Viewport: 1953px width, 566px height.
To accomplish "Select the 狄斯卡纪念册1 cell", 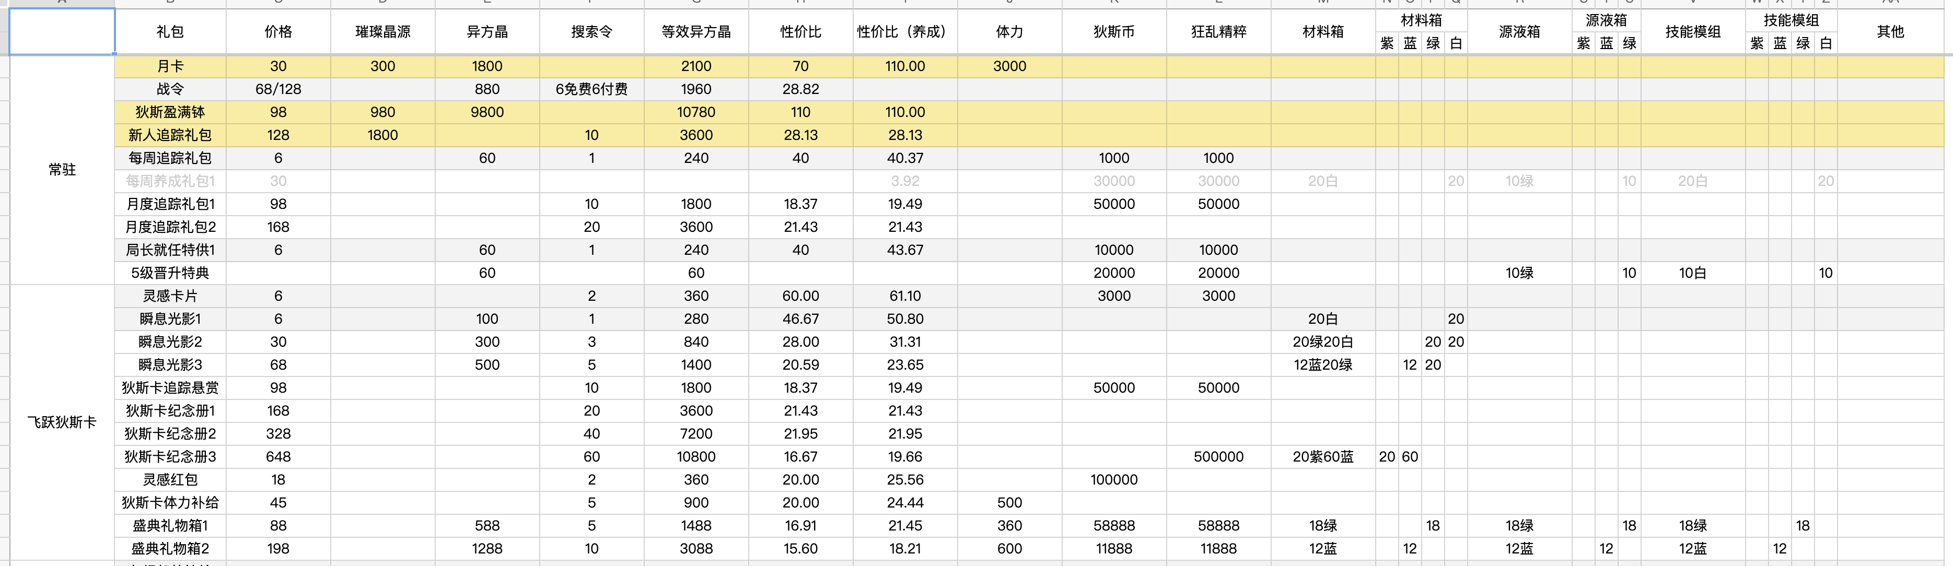I will 170,411.
